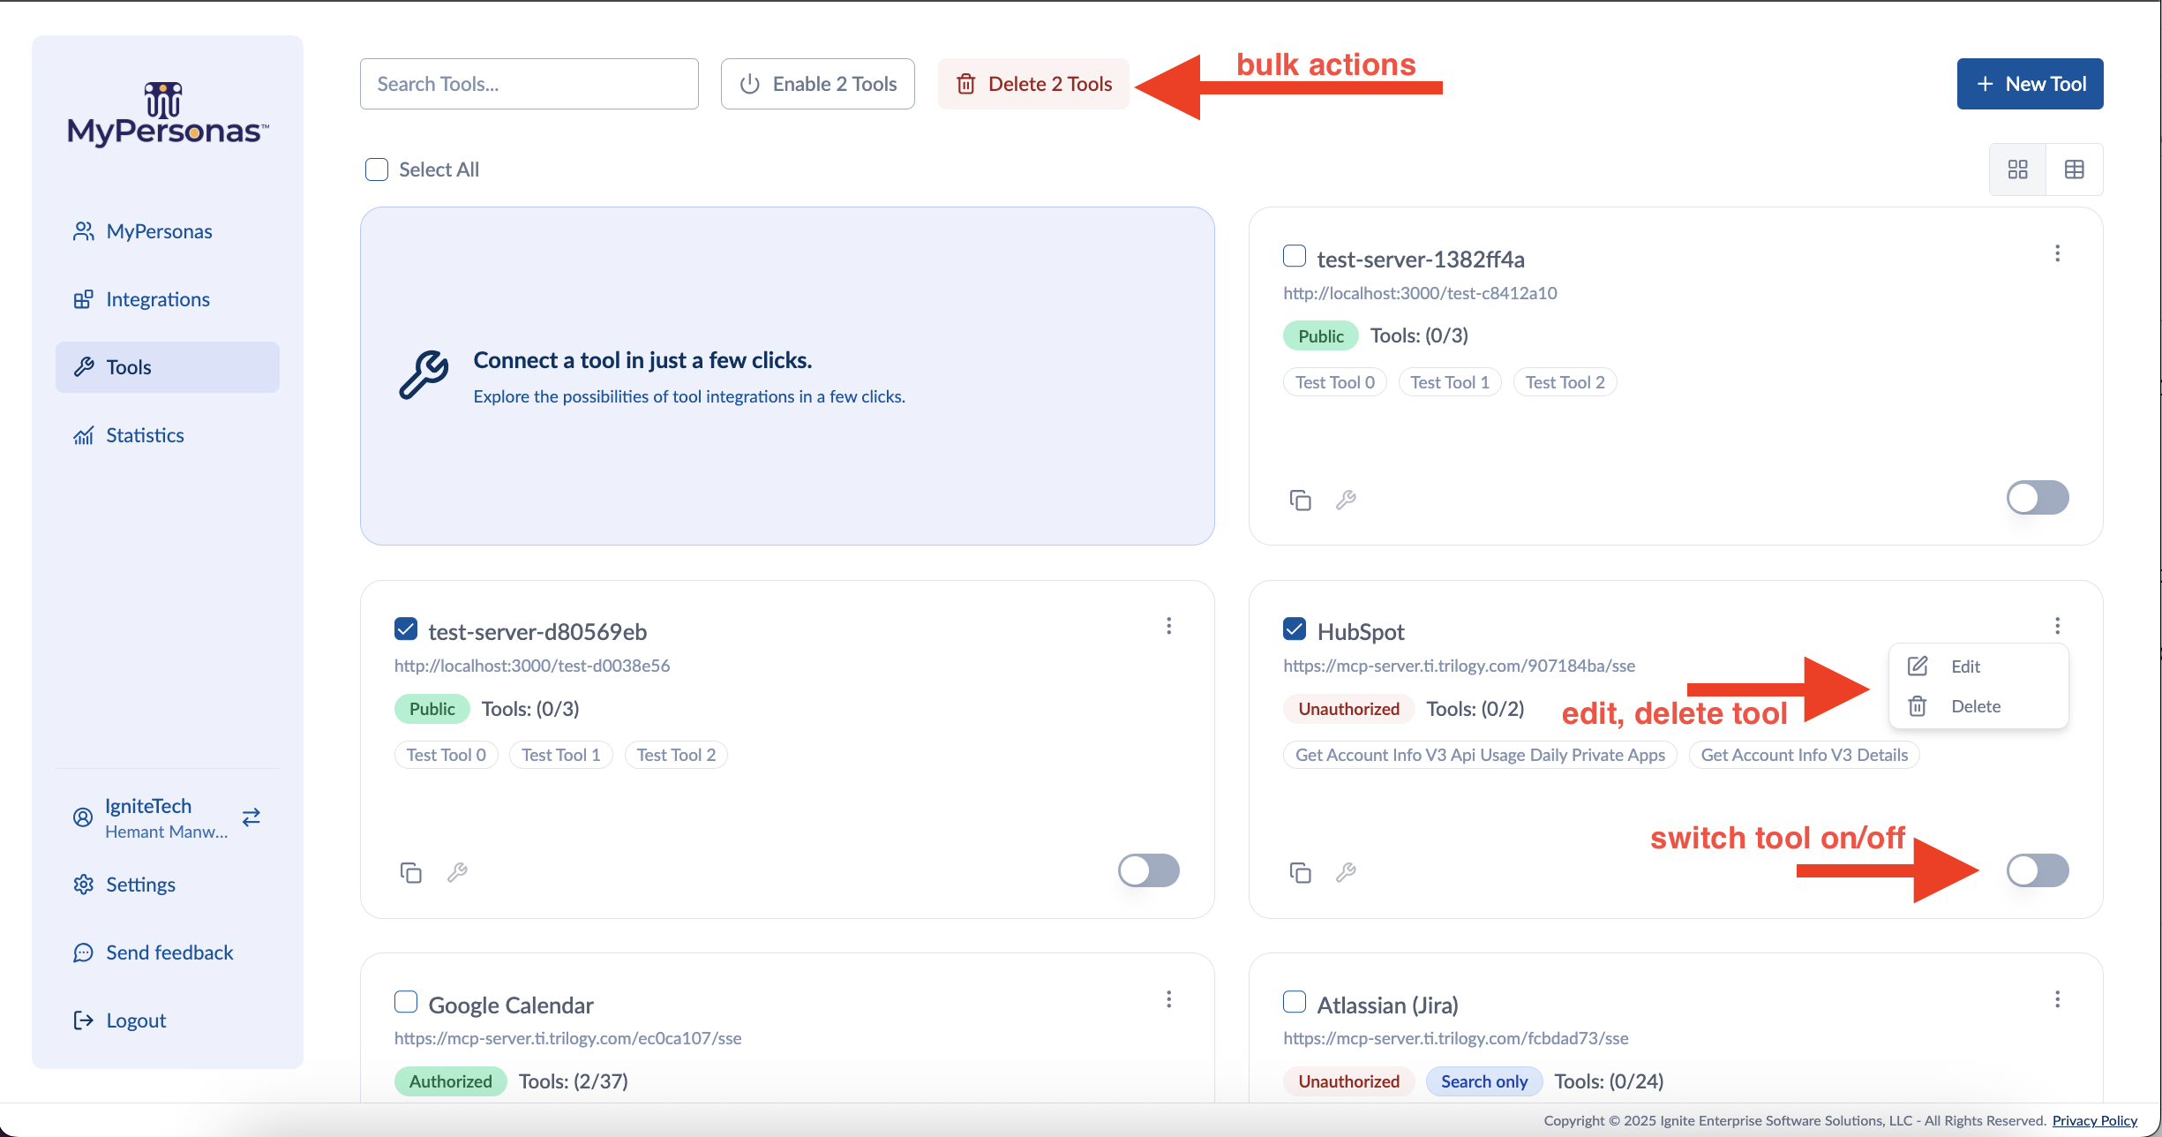This screenshot has height=1137, width=2162.
Task: Open test-server-d80569eb localhost URL
Action: (532, 666)
